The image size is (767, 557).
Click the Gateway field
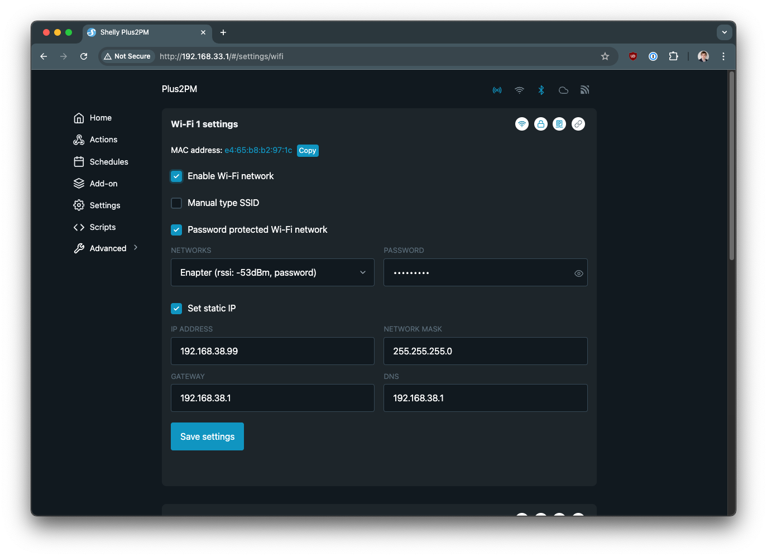pyautogui.click(x=272, y=398)
